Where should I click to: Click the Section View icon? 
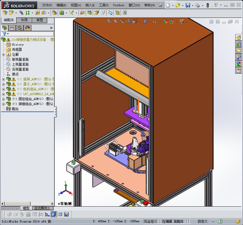pos(128,21)
